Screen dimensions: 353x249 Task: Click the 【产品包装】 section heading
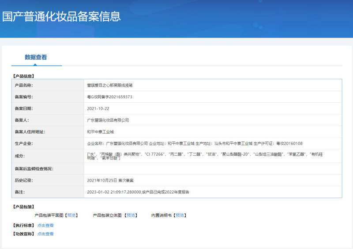(23, 207)
